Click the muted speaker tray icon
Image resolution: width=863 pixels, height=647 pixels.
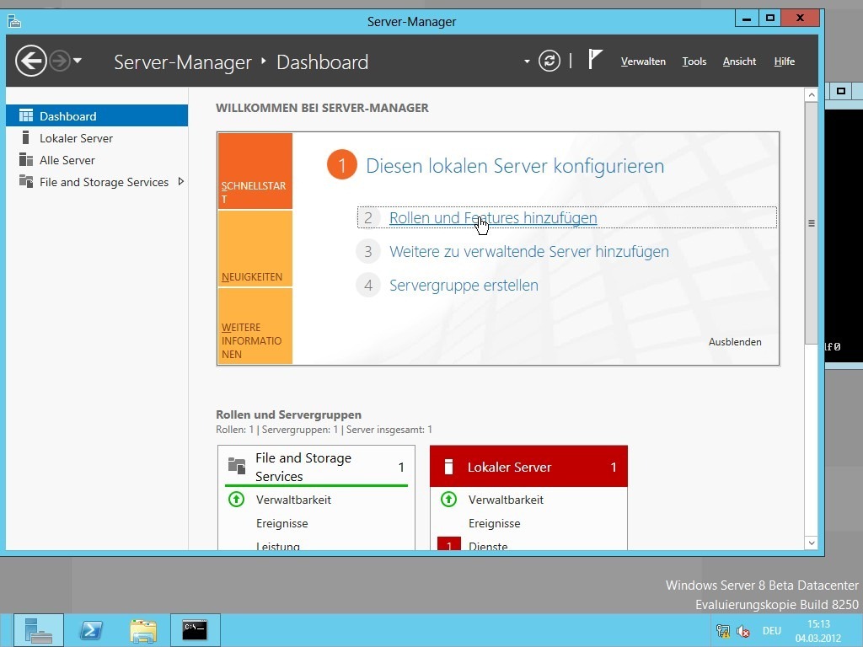pyautogui.click(x=743, y=631)
